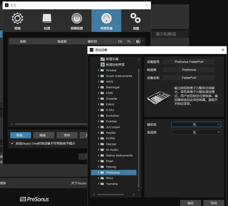Click the M-Audio folder icon
This screenshot has width=228, height=206.
click(x=102, y=150)
